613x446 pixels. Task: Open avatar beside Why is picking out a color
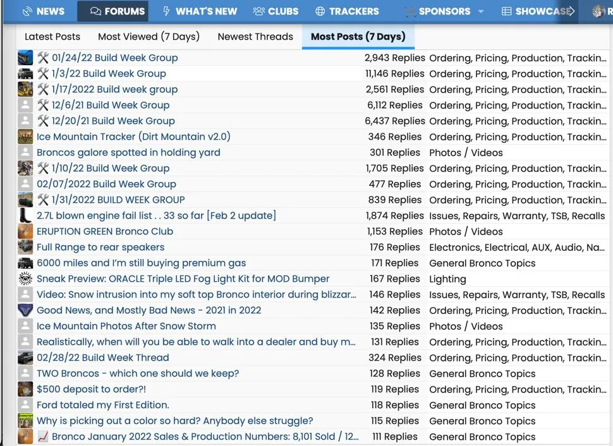point(25,421)
